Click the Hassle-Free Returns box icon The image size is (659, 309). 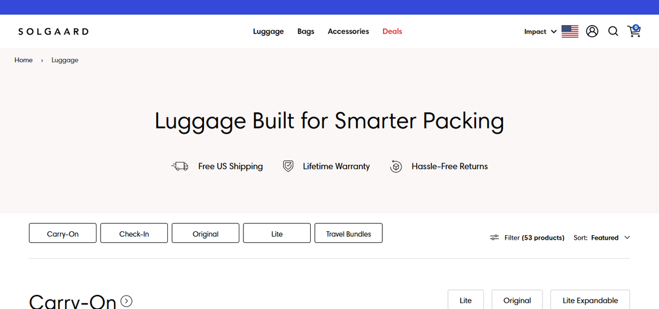396,166
